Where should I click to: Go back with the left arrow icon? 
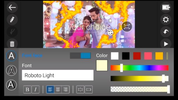(x=12, y=7)
